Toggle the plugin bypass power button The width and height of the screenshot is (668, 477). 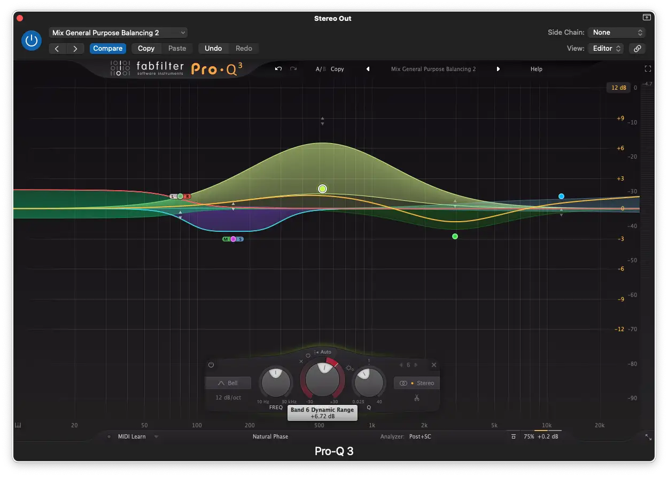[32, 41]
